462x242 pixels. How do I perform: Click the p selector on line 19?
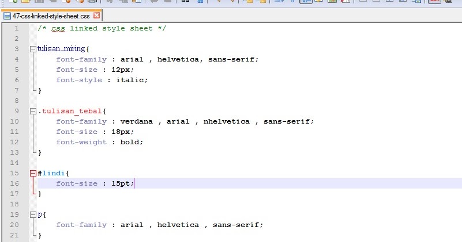40,215
